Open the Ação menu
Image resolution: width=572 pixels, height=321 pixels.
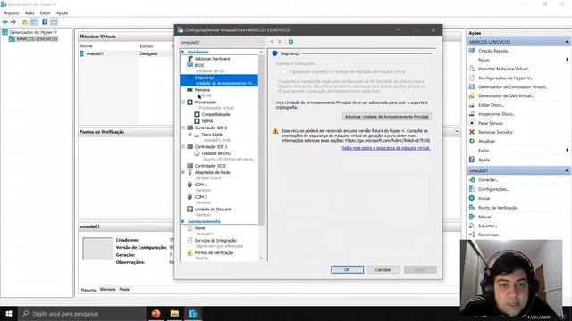pos(29,13)
